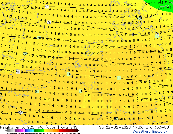Pick the bright red swatch at legend 24

click(x=59, y=131)
